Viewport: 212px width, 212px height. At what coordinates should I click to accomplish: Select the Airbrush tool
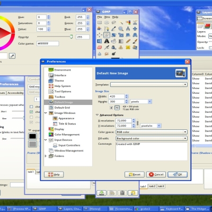point(107,47)
